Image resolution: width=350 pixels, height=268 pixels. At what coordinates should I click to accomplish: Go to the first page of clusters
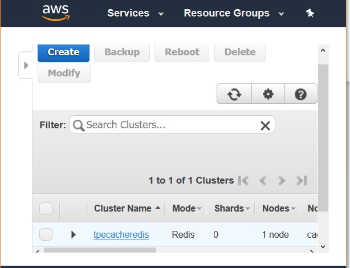[243, 181]
